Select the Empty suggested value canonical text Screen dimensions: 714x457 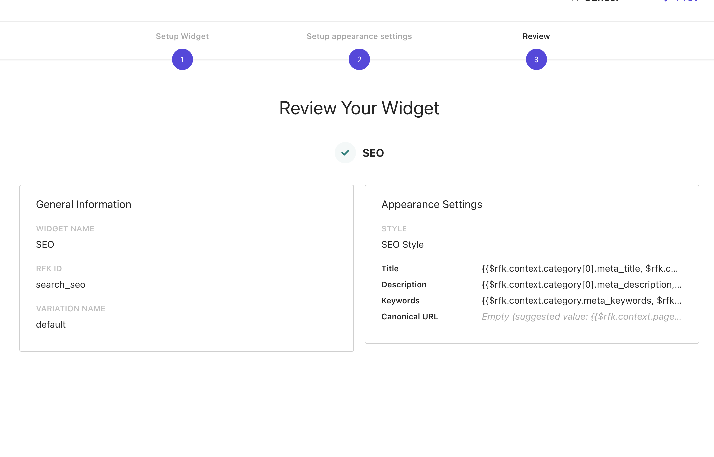[581, 317]
